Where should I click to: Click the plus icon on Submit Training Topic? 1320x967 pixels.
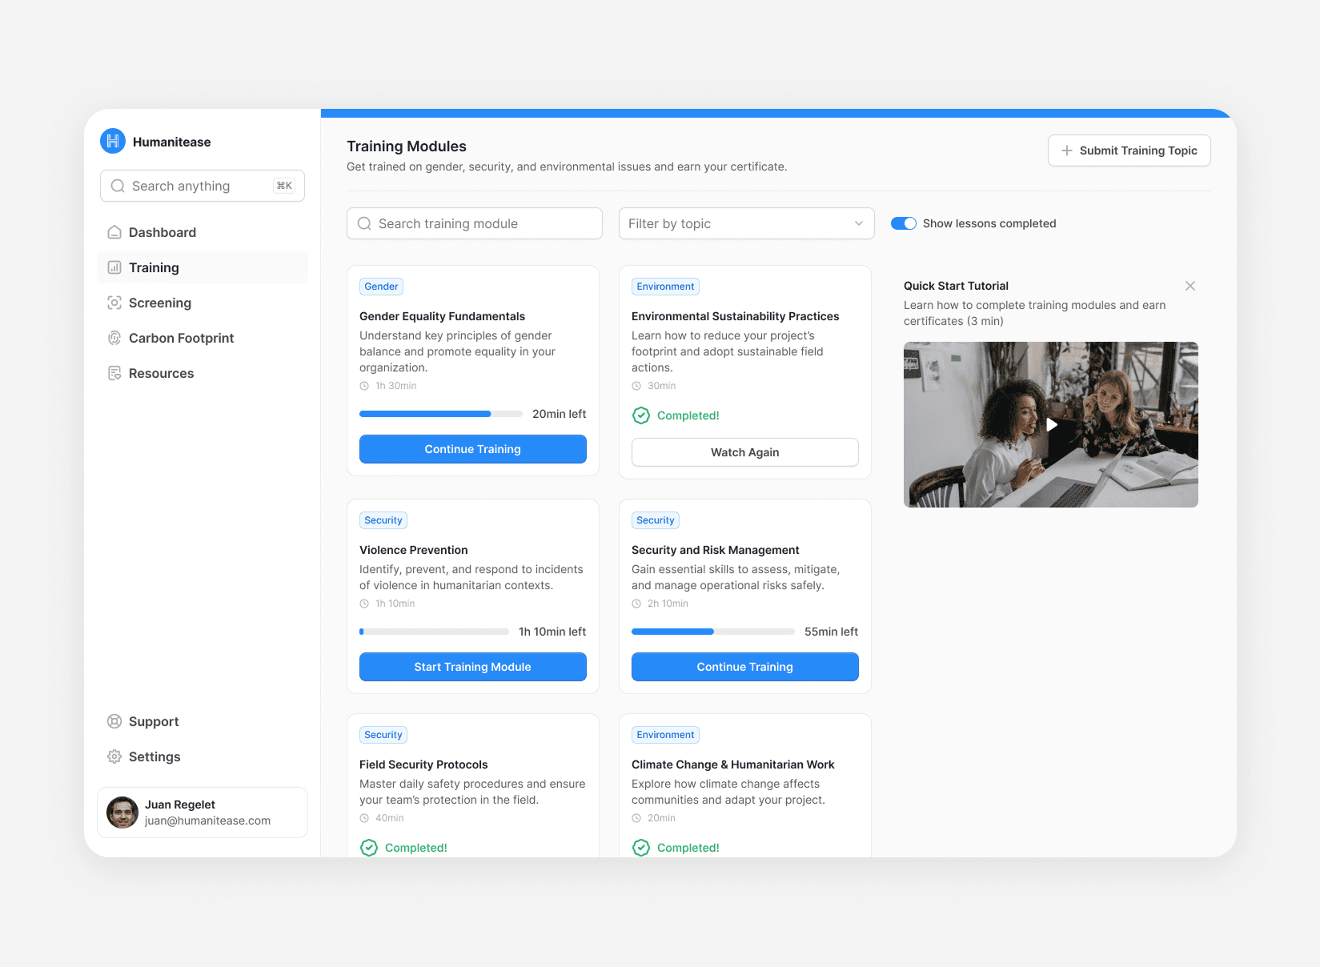(x=1067, y=150)
